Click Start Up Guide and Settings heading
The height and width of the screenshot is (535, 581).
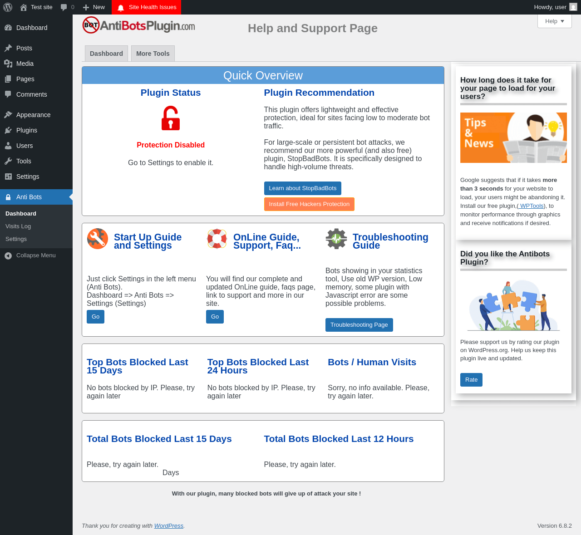148,241
